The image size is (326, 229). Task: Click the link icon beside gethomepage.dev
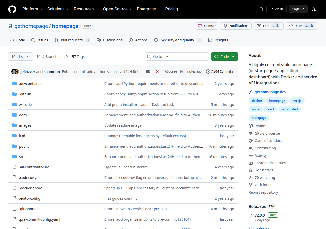251,92
